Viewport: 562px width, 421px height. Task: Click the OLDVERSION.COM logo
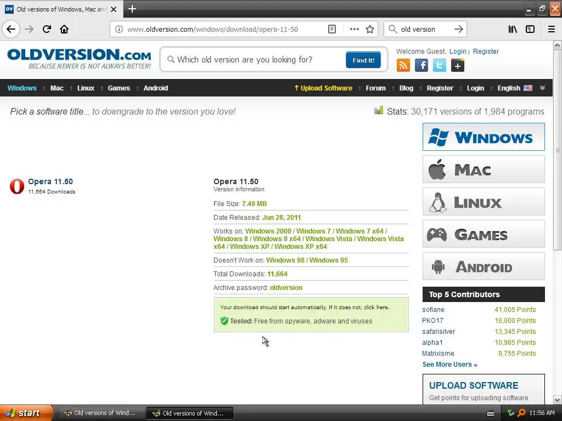pos(79,58)
